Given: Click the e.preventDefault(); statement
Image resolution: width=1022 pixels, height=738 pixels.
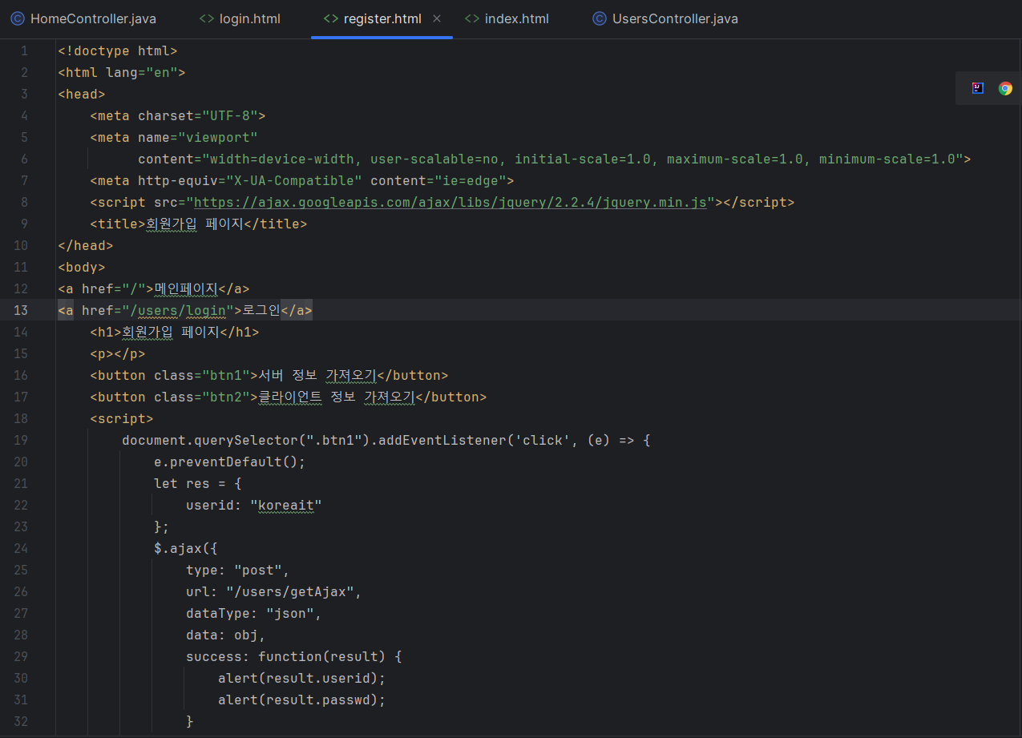Looking at the screenshot, I should click(x=230, y=462).
